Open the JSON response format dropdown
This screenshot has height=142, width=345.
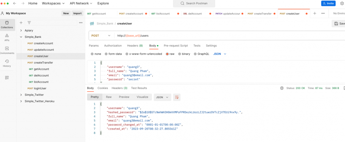click(162, 97)
